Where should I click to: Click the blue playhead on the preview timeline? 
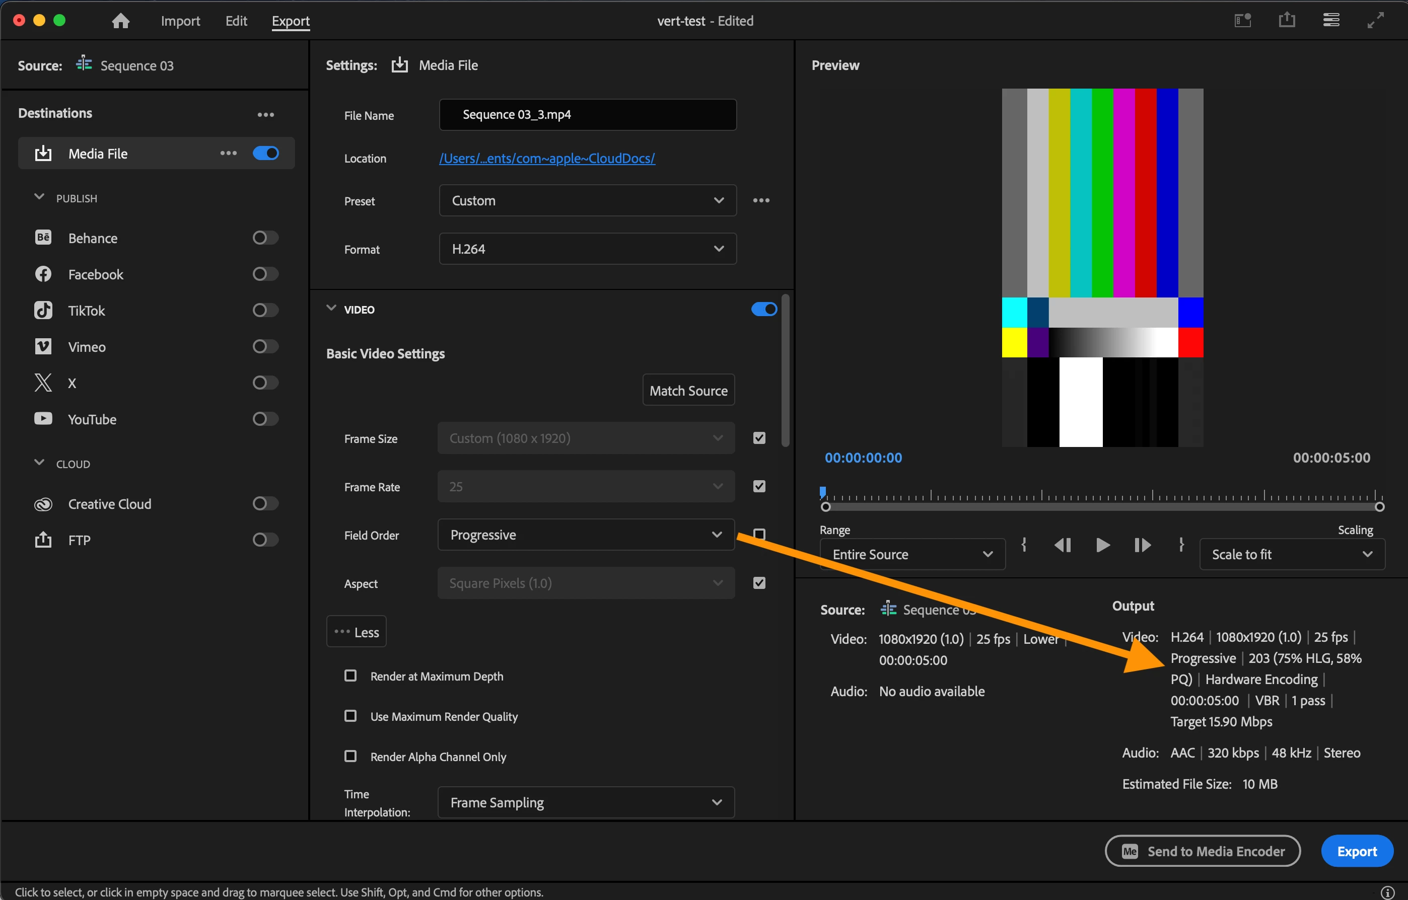823,492
